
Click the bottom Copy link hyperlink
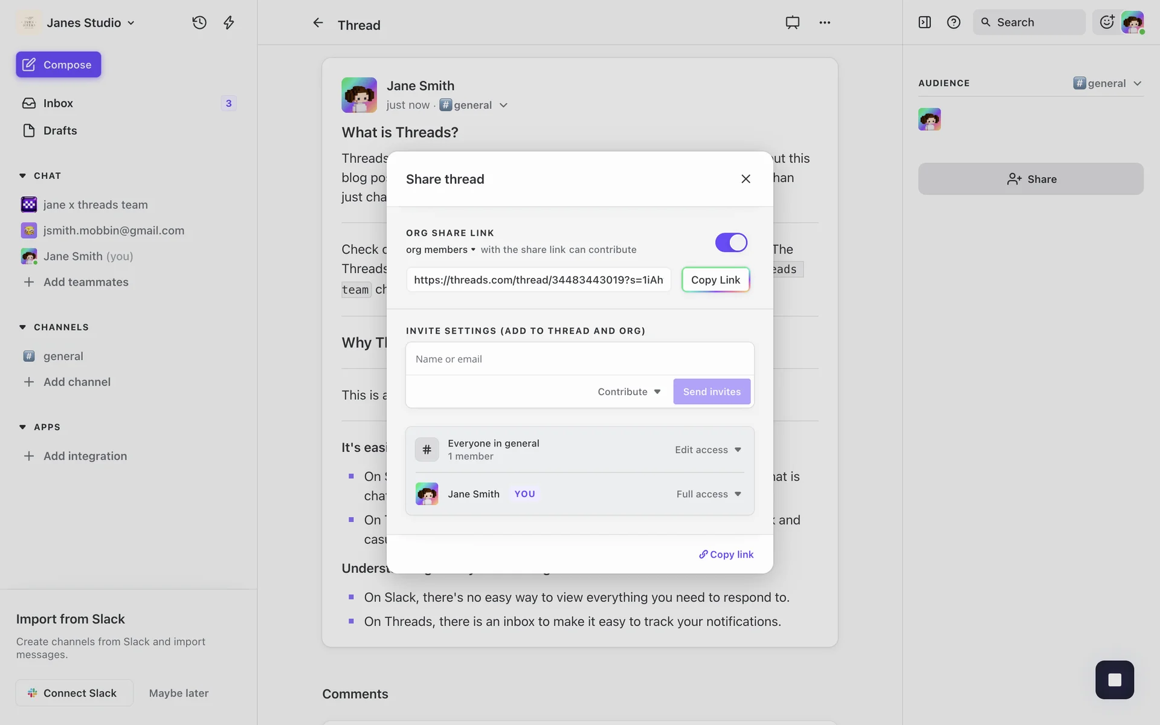point(726,554)
